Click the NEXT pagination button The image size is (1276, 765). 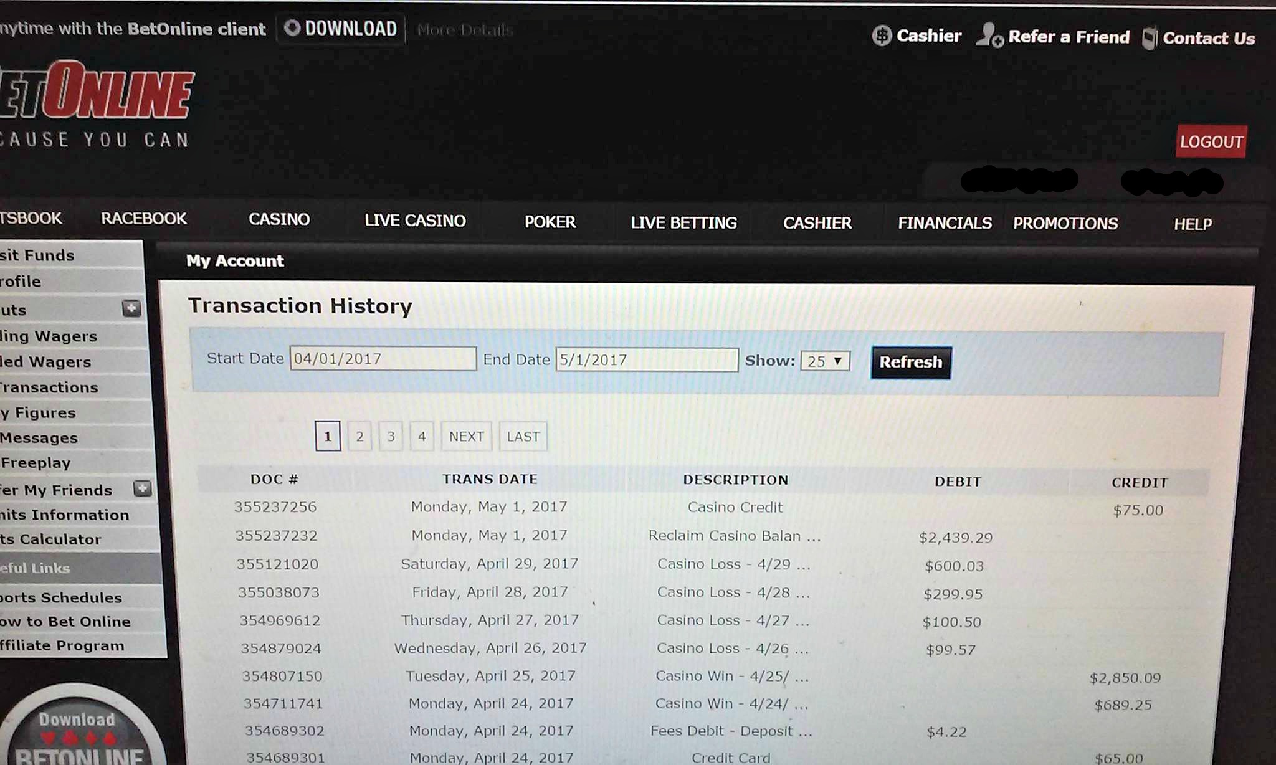coord(465,435)
